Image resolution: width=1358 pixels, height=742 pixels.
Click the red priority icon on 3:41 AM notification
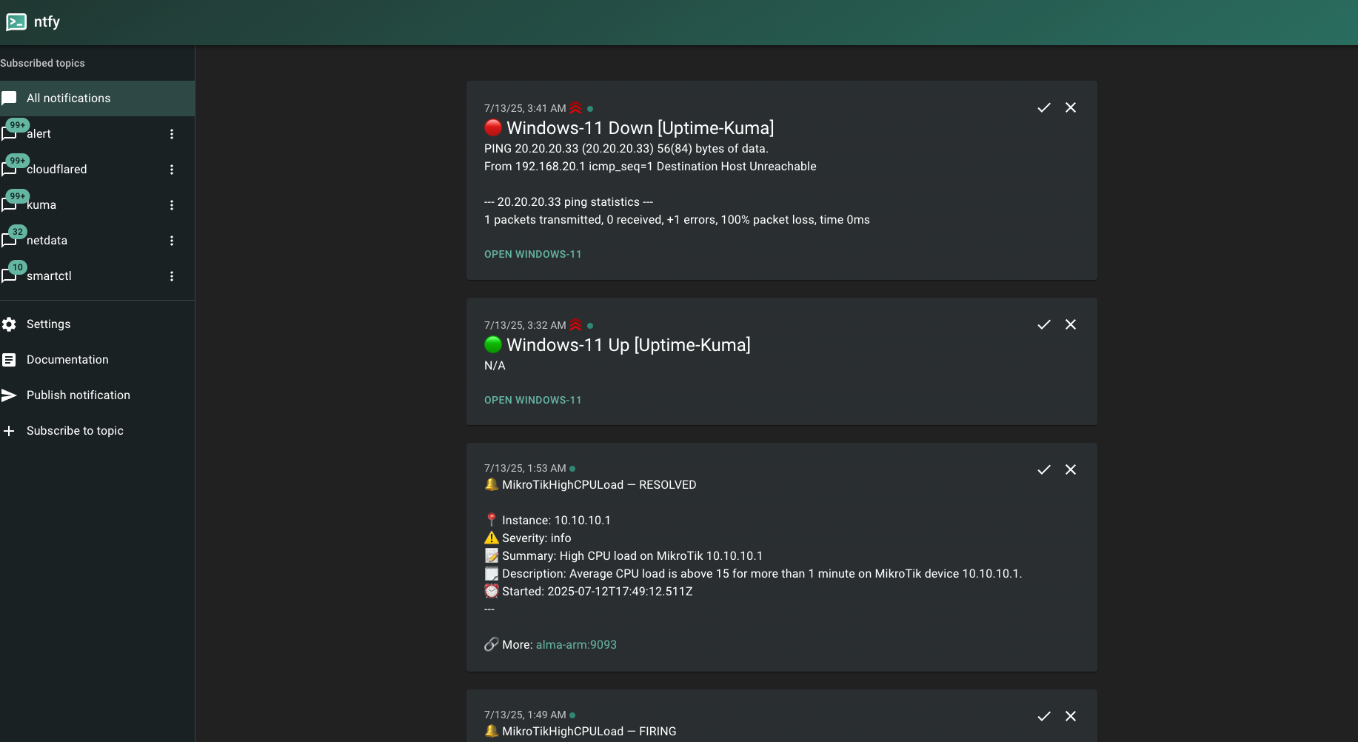point(575,108)
